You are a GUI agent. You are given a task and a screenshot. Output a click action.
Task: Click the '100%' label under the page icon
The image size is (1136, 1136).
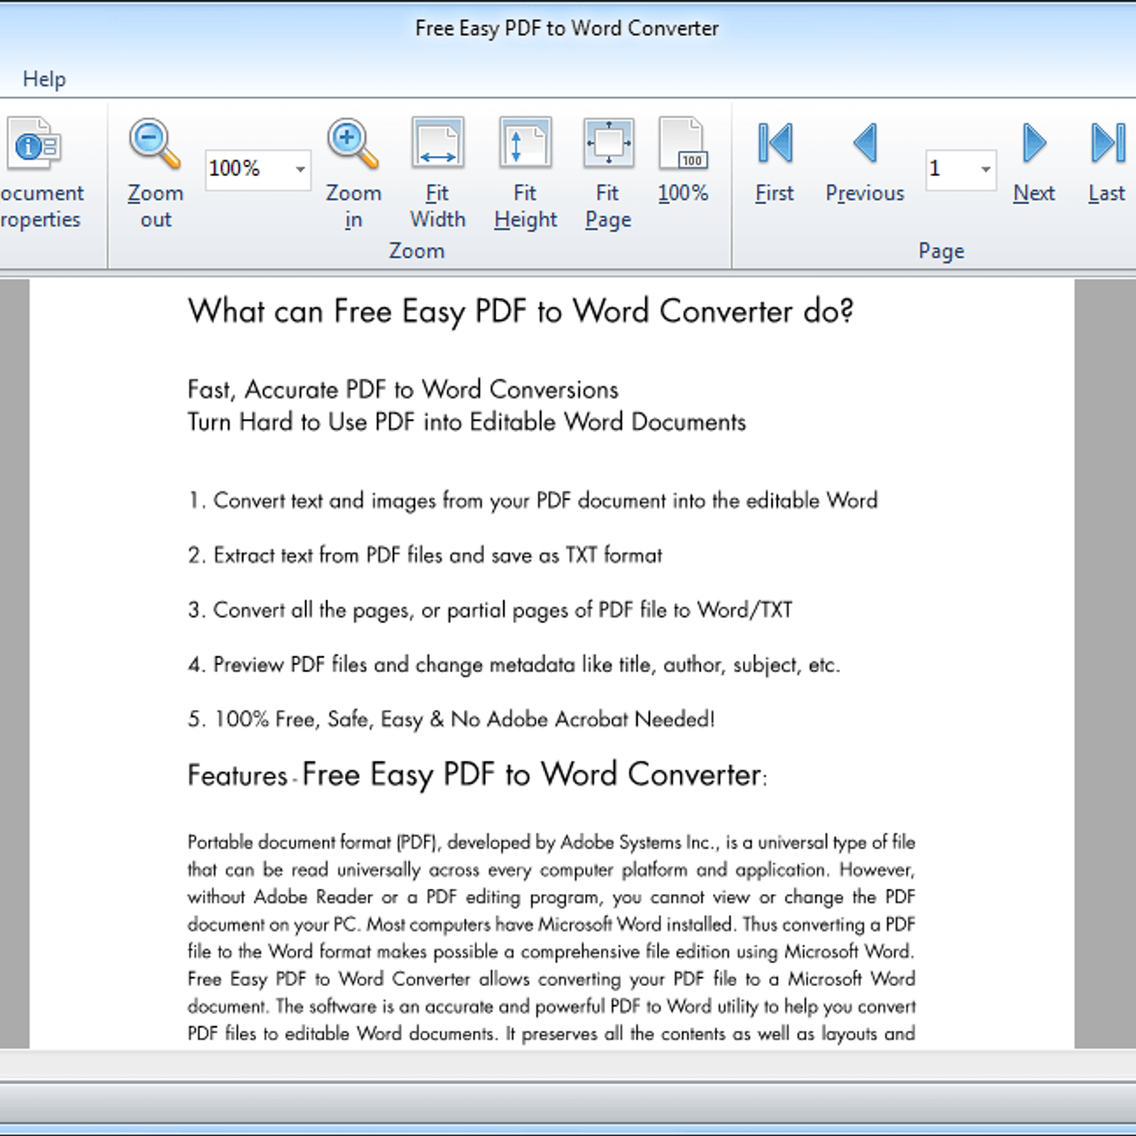(x=683, y=193)
